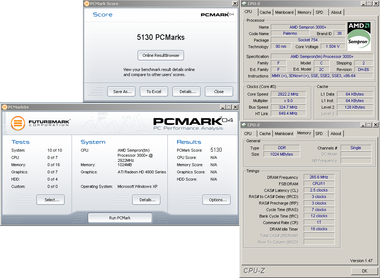Image resolution: width=380 pixels, height=278 pixels.
Task: Minimize the upper CPU-Z window
Action: [363, 4]
